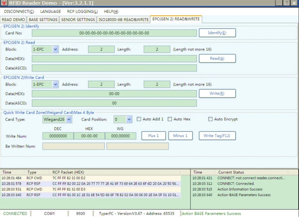Viewport: 299px width, 217px height.
Task: Enable Auto Encrypt option
Action: point(210,119)
